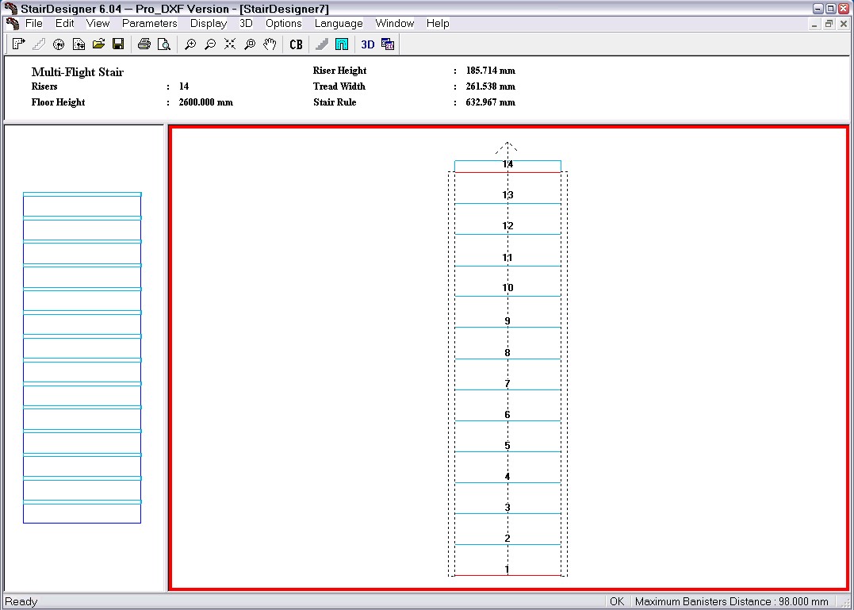Viewport: 854px width, 610px height.
Task: Select step 4 in the plan
Action: (507, 477)
